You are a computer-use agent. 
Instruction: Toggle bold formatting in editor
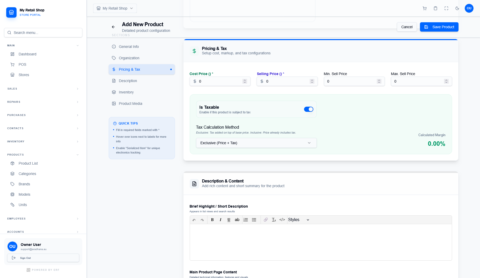(212, 220)
